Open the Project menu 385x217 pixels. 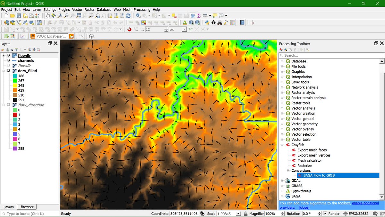[x=7, y=10]
